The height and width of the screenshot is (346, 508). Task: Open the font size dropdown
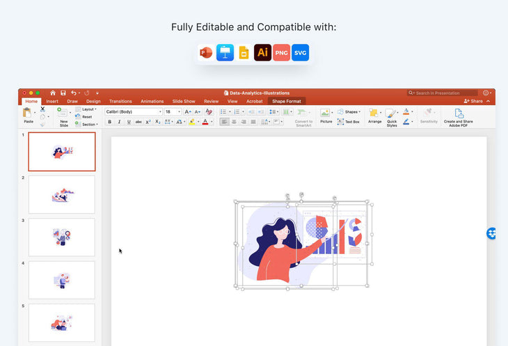tap(173, 111)
